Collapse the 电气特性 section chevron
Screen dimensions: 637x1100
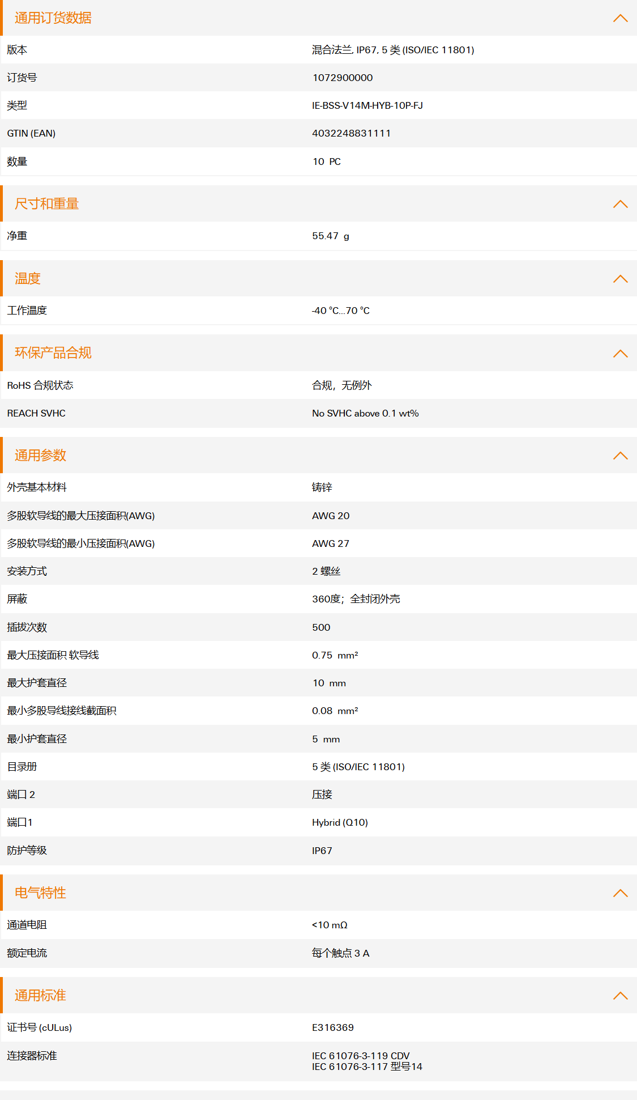pos(620,893)
